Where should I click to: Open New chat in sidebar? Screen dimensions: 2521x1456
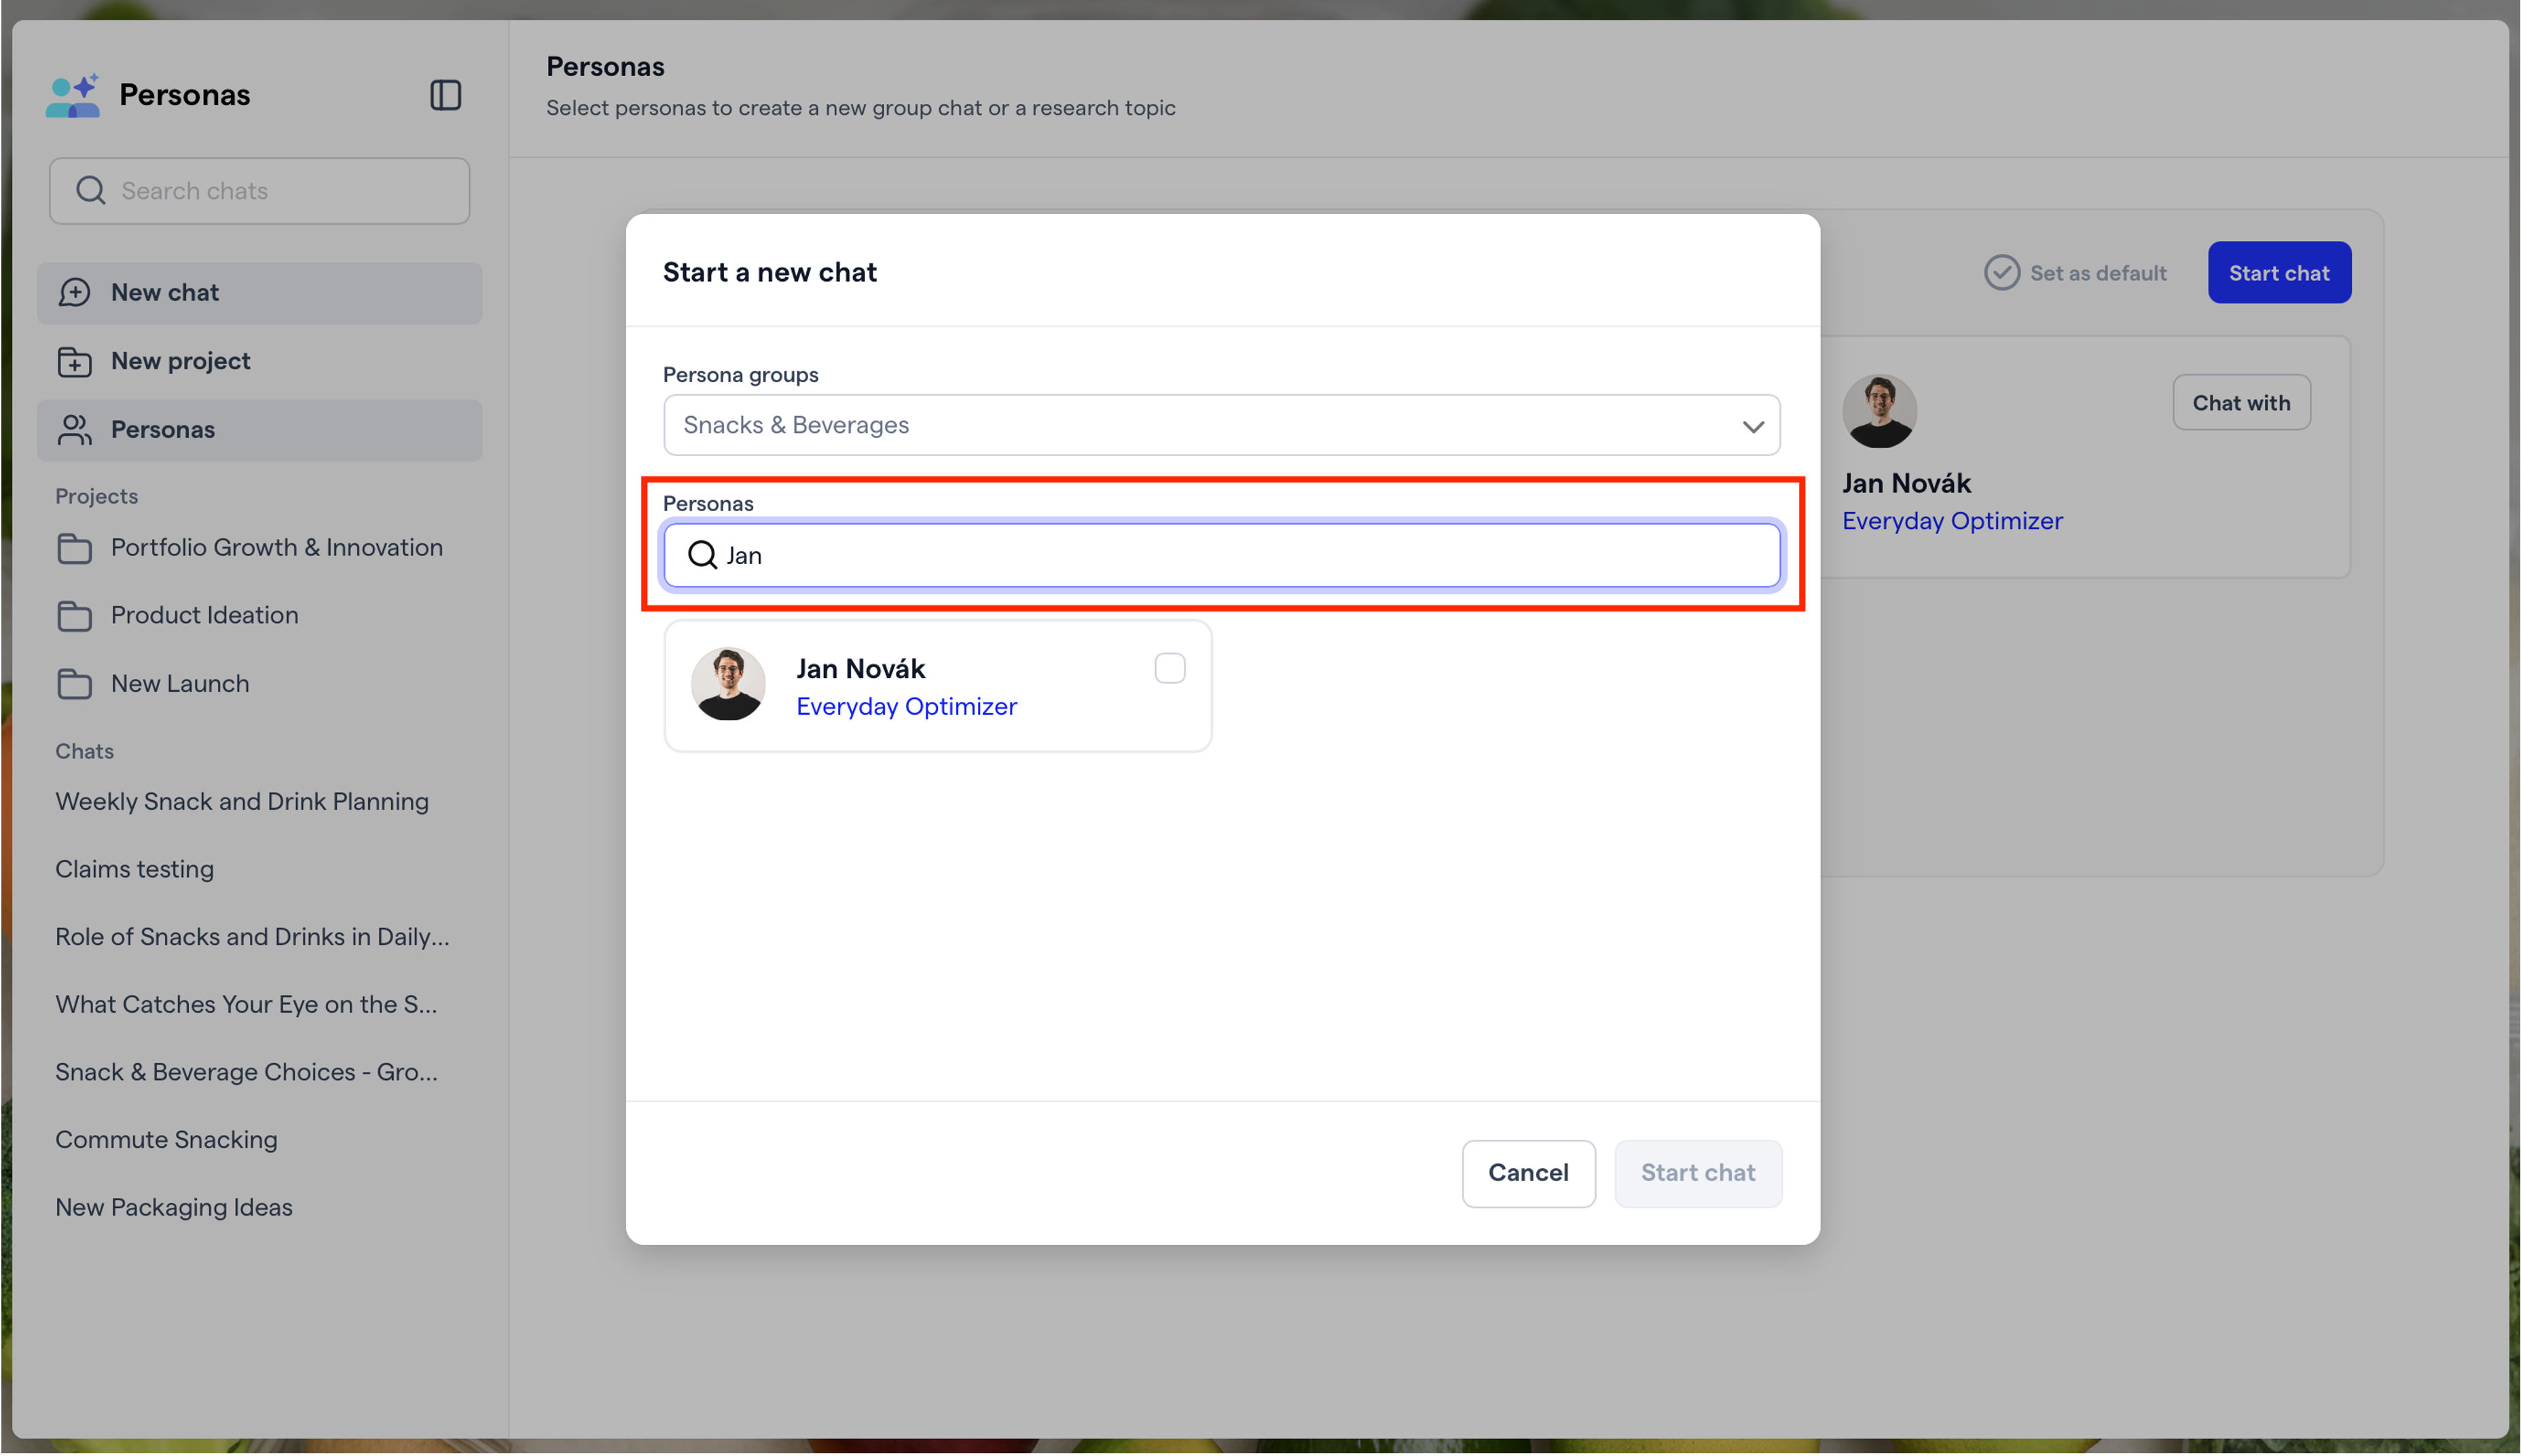(x=259, y=293)
